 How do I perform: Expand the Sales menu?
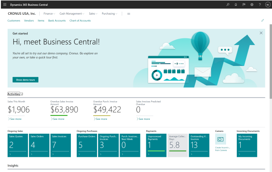point(93,14)
